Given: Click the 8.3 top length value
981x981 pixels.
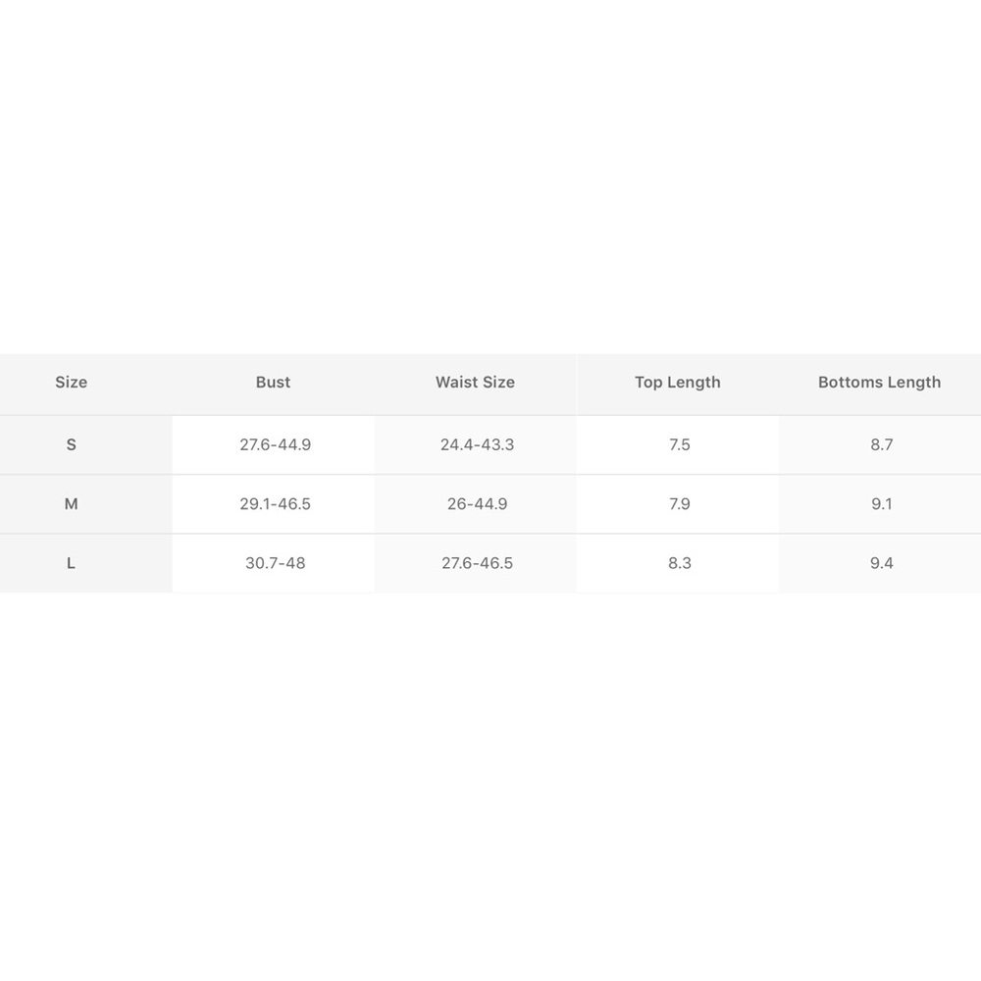Looking at the screenshot, I should point(679,563).
